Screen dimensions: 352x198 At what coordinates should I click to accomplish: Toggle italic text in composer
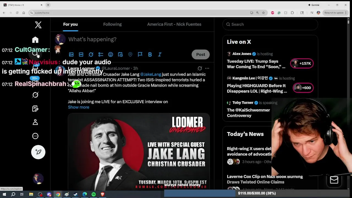pos(159,54)
